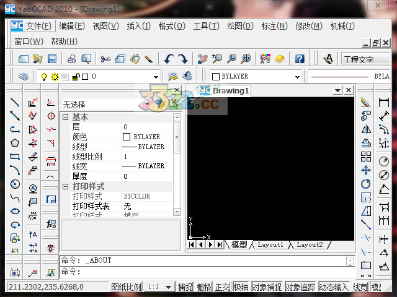The height and width of the screenshot is (297, 397).
Task: Switch to the 模型 model tab
Action: click(x=239, y=244)
